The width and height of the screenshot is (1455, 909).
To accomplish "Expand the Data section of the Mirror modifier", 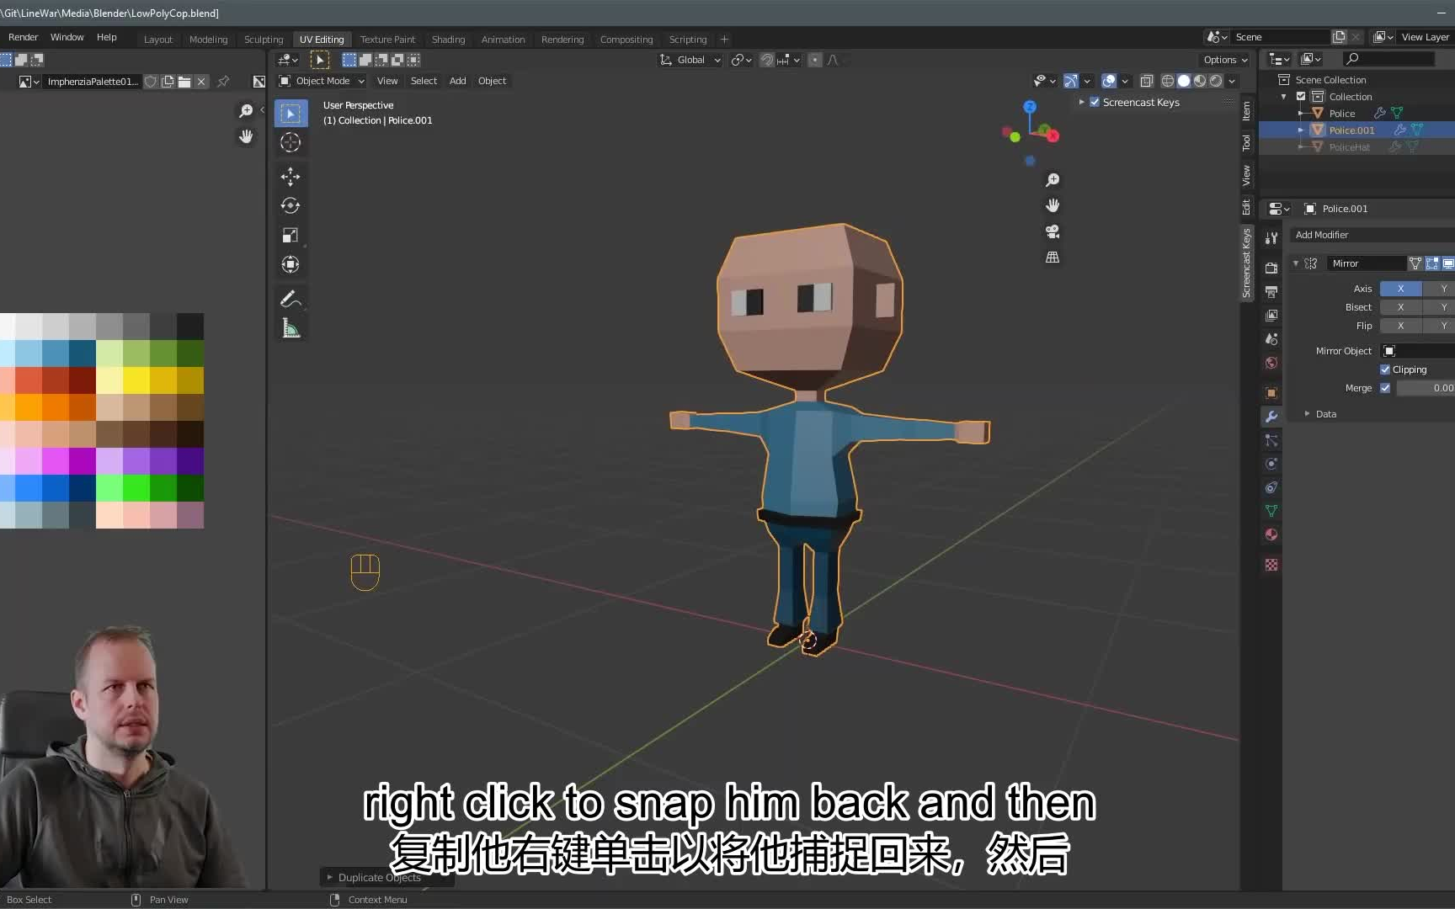I will (x=1307, y=413).
